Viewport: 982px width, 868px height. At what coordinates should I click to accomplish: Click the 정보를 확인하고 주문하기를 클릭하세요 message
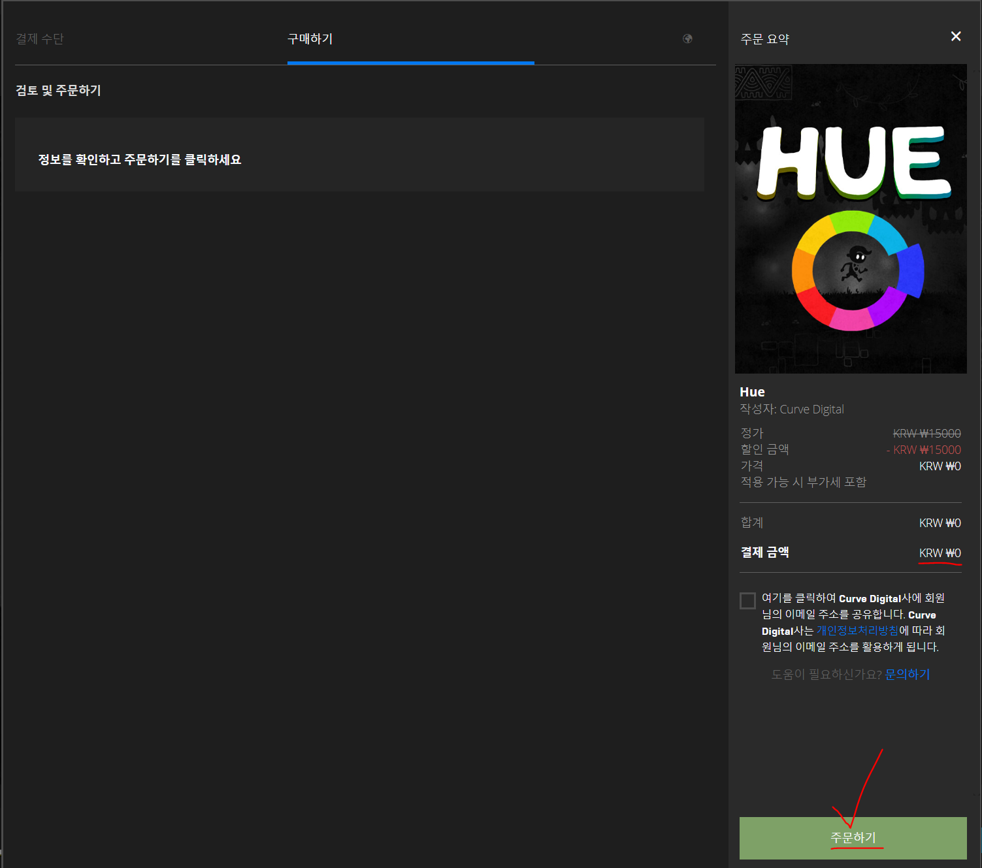(140, 159)
